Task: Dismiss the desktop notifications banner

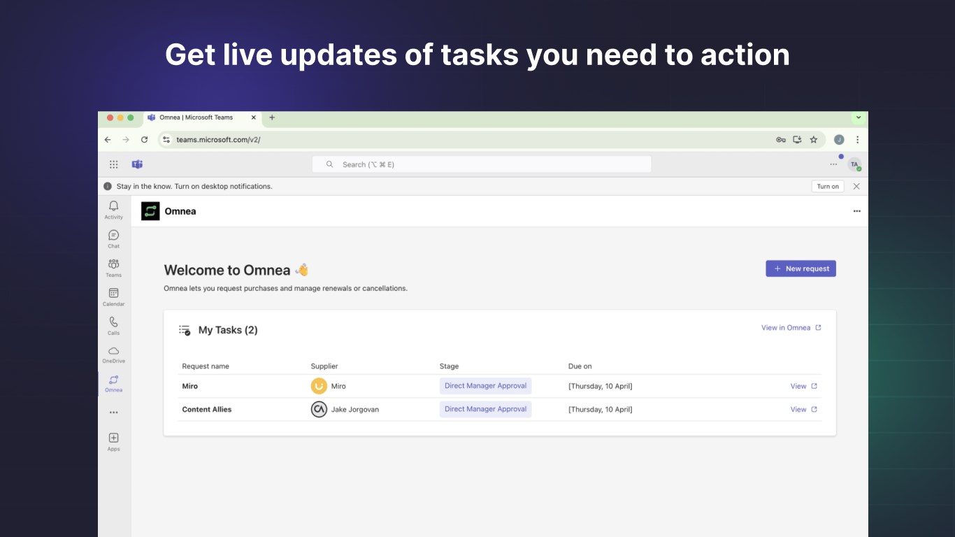Action: (x=856, y=186)
